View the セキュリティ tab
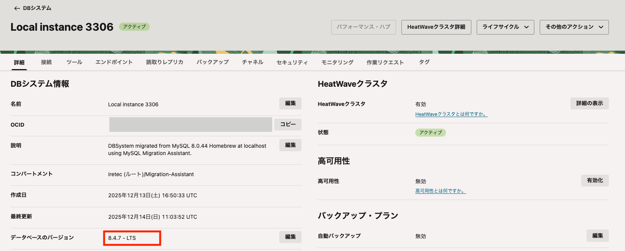Image resolution: width=625 pixels, height=251 pixels. tap(292, 63)
